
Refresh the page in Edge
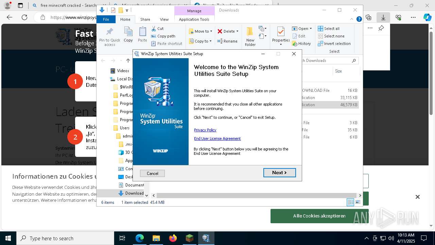[24, 17]
